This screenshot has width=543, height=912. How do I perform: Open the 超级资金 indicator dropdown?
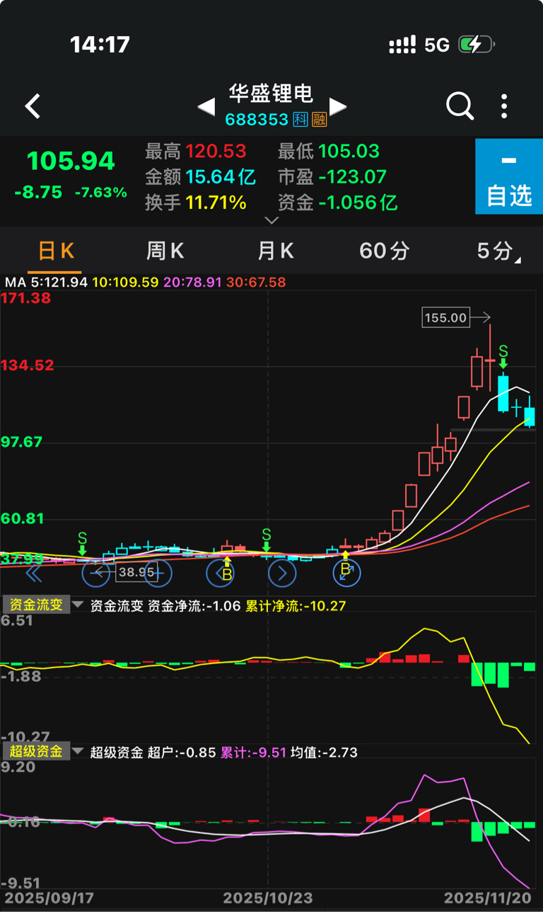click(x=43, y=751)
